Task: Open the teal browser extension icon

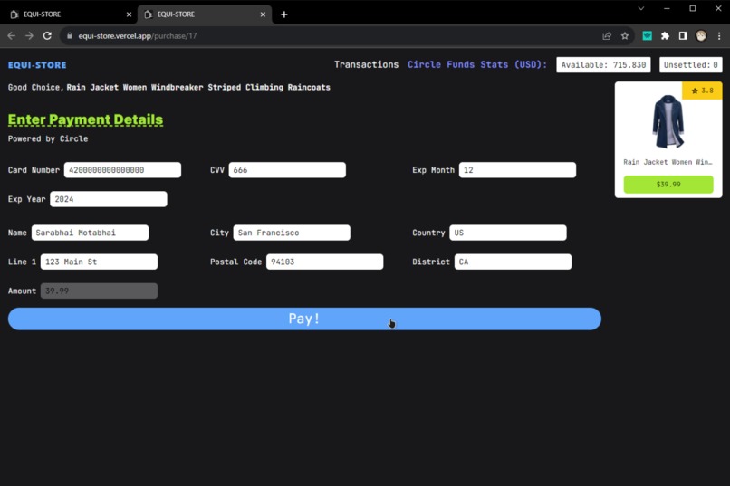Action: click(x=648, y=36)
